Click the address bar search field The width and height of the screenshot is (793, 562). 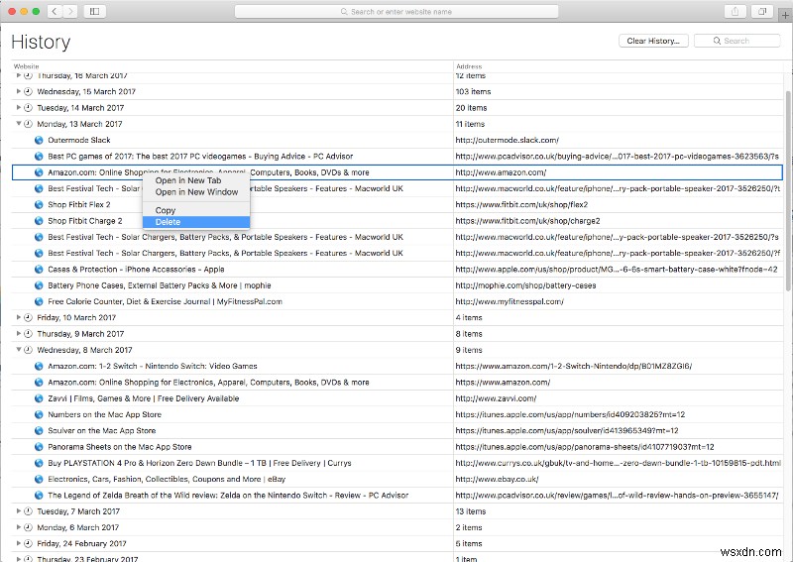[x=396, y=11]
